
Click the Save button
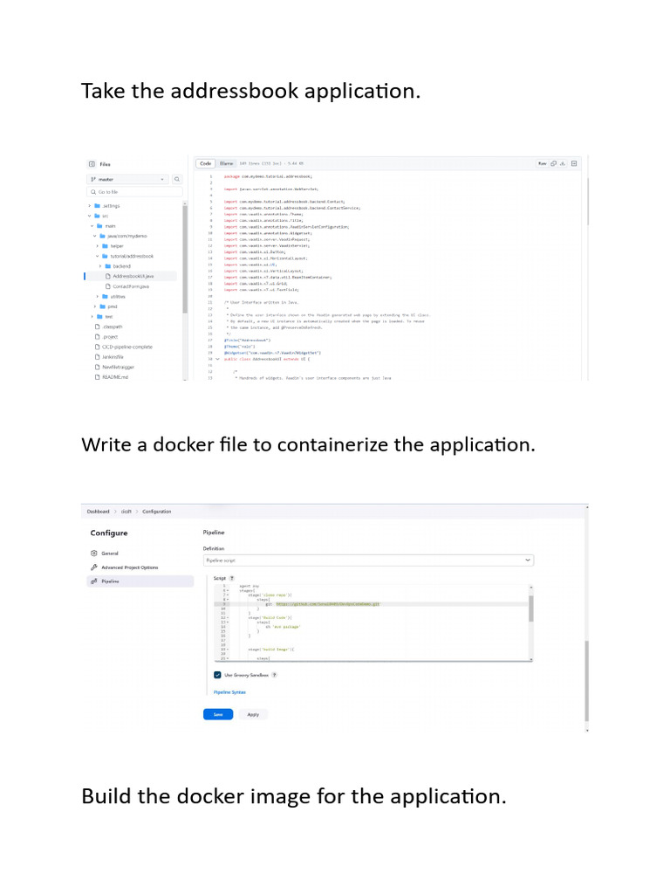[x=218, y=714]
